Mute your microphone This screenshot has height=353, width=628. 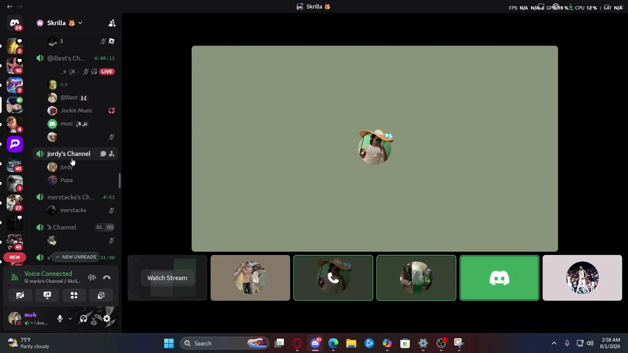(60, 319)
